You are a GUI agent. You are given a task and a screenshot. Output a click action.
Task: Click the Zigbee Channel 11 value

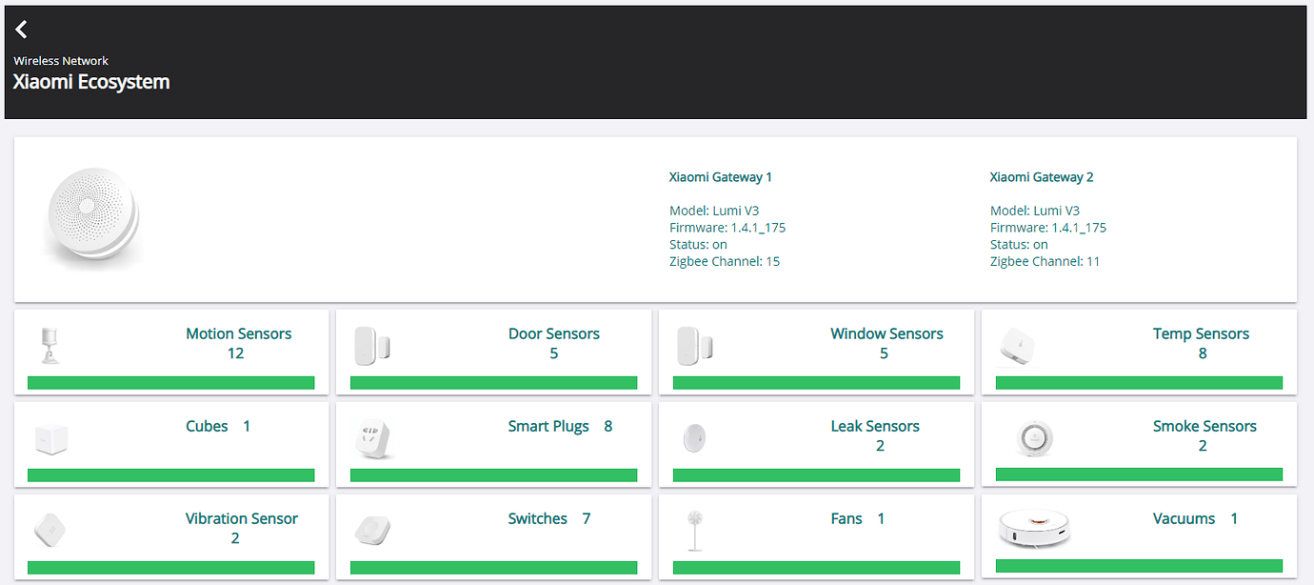point(1093,261)
